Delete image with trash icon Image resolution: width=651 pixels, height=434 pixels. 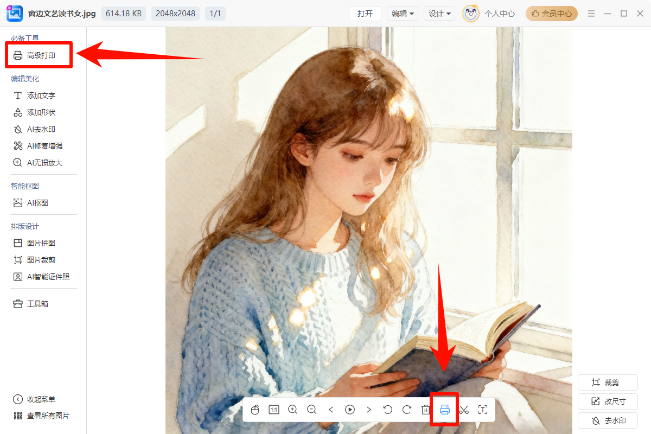coord(425,410)
